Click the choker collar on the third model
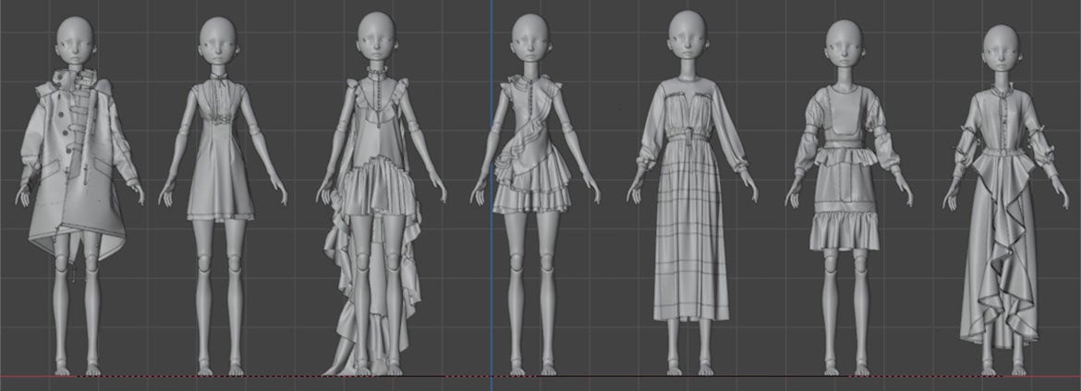 click(376, 70)
